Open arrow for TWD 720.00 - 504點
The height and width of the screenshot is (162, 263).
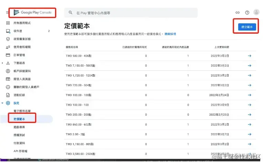(250, 85)
